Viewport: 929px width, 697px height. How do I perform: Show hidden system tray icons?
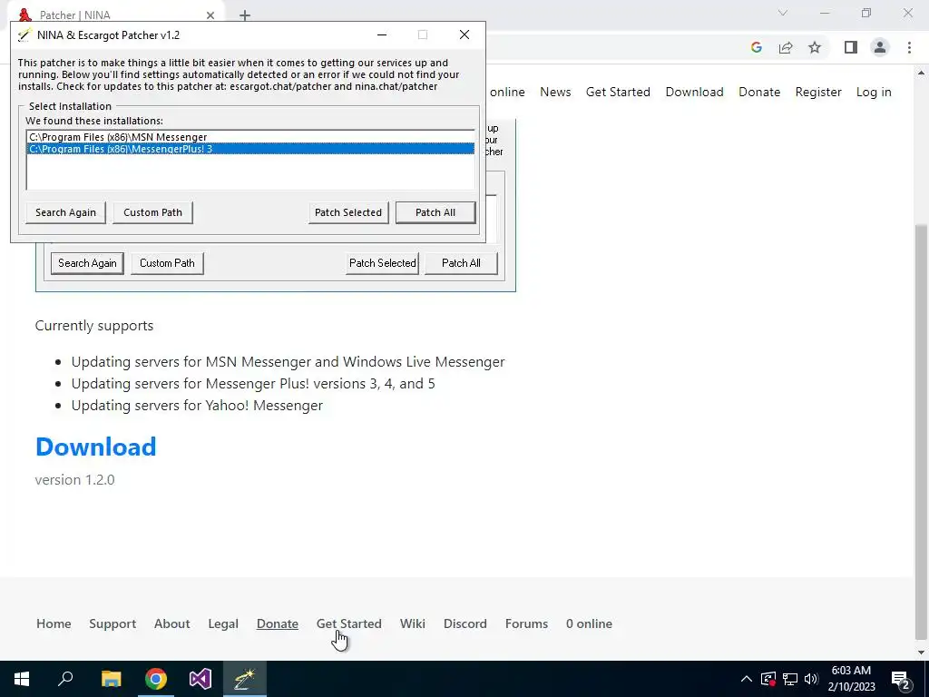point(747,679)
